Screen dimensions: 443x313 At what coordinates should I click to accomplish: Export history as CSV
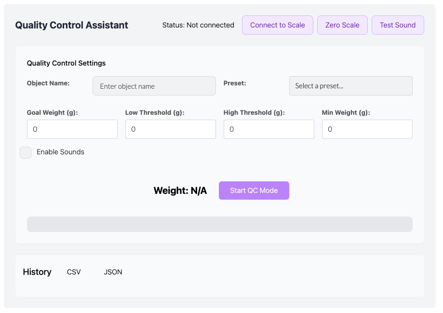tap(74, 272)
